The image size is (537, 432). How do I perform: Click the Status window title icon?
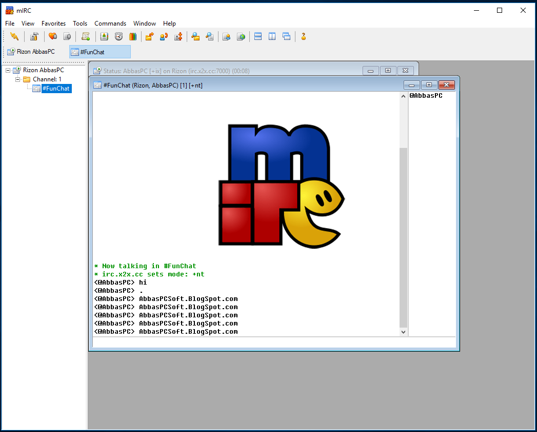click(x=97, y=71)
